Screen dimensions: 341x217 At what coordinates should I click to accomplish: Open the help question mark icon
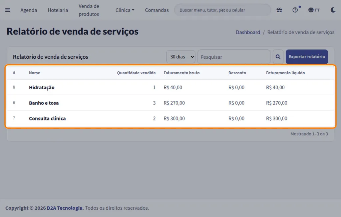[295, 10]
